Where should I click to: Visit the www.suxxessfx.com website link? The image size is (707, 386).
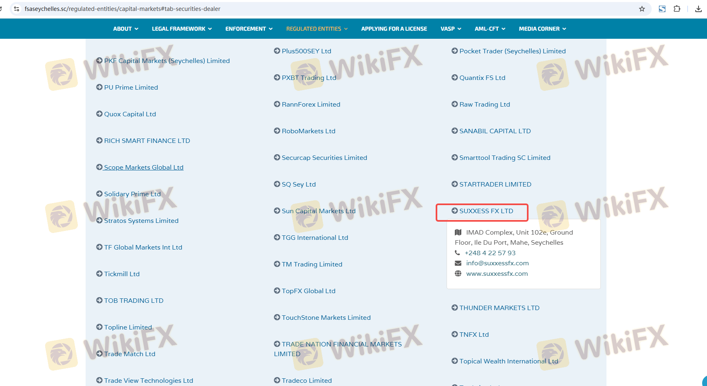(497, 274)
